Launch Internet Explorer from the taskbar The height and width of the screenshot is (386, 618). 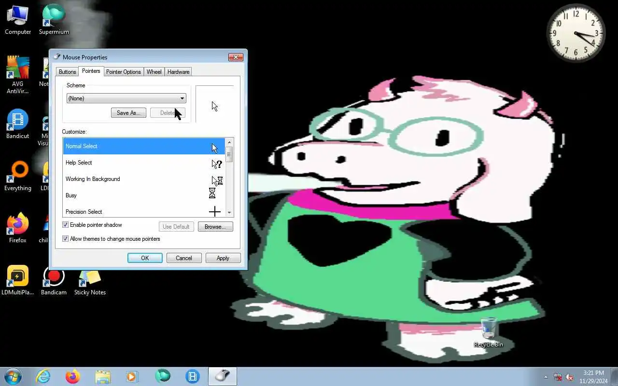tap(43, 376)
